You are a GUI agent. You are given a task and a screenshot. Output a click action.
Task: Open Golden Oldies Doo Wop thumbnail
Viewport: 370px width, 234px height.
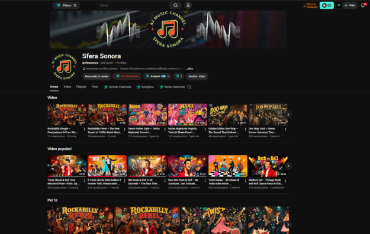228,115
